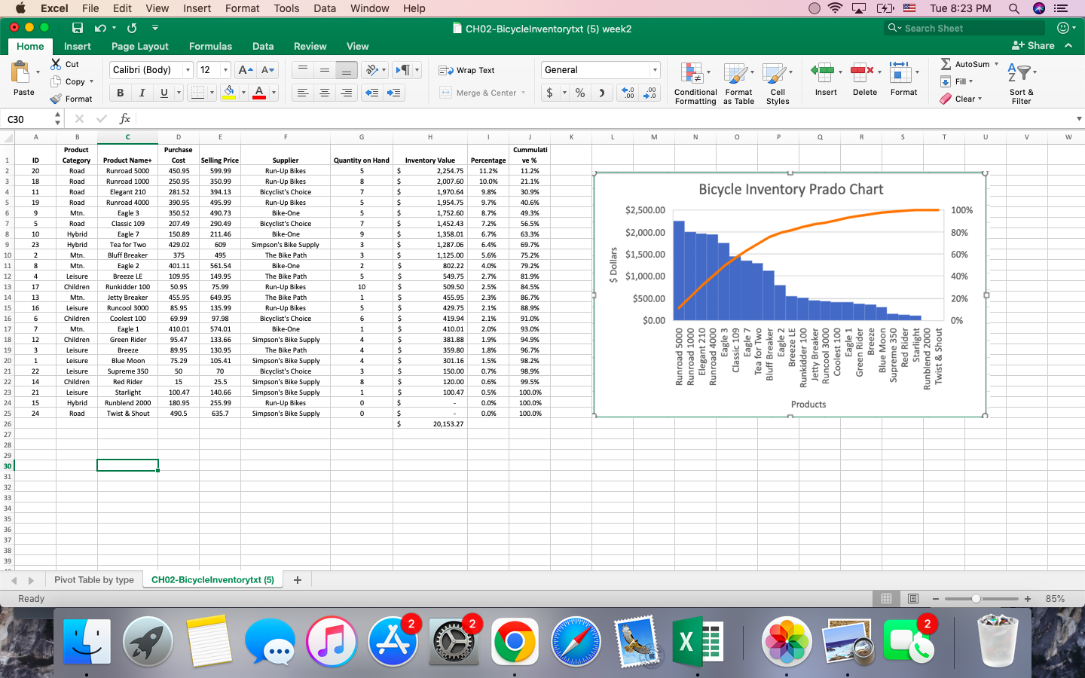Viewport: 1085px width, 678px height.
Task: Click the AutoSum icon
Action: [x=967, y=64]
